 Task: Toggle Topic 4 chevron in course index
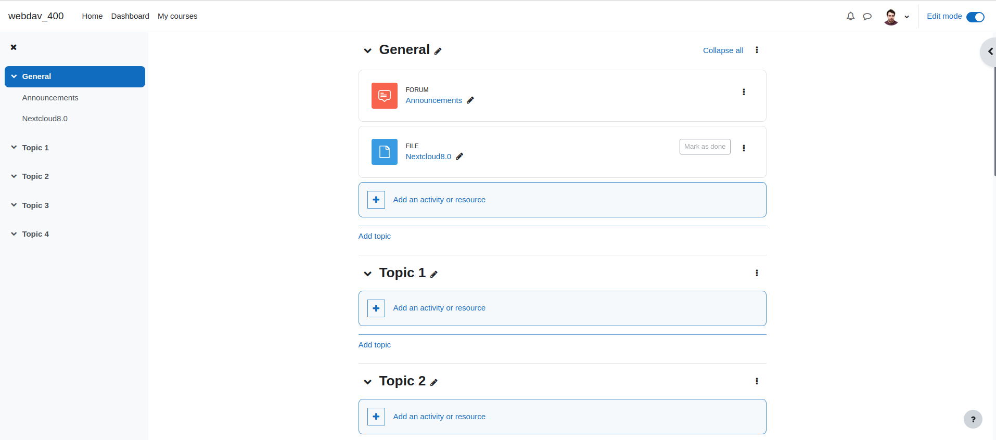14,234
